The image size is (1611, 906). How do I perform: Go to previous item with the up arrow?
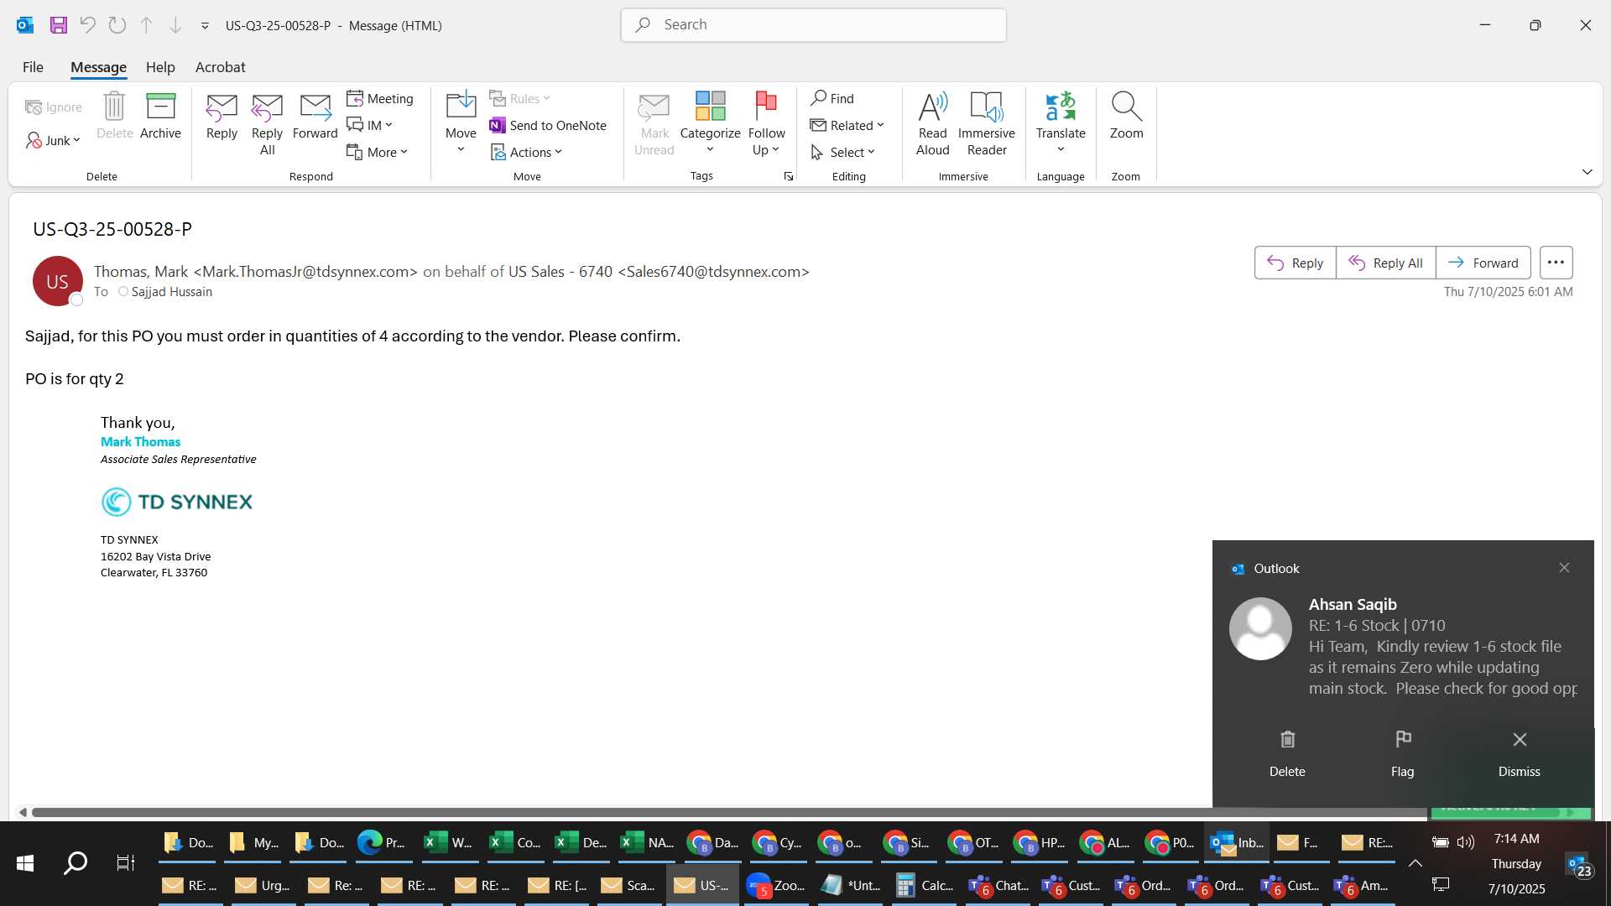pos(147,25)
